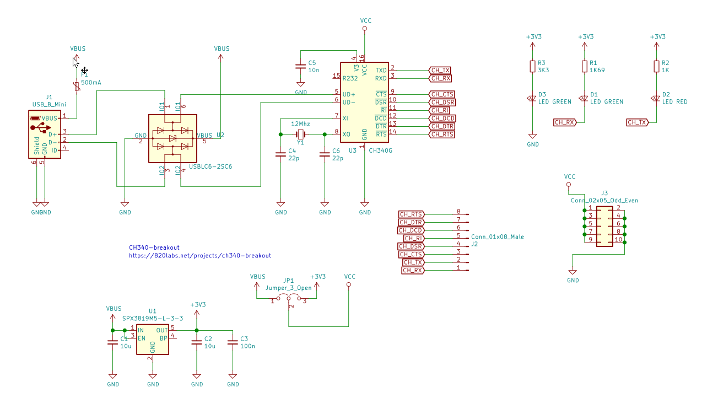The image size is (707, 404).
Task: Click the 3K3 resistor value
Action: 543,71
